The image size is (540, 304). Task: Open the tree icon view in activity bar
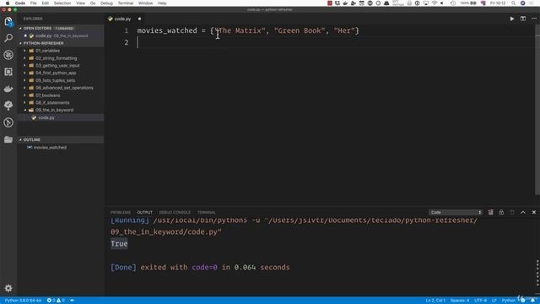[8, 106]
